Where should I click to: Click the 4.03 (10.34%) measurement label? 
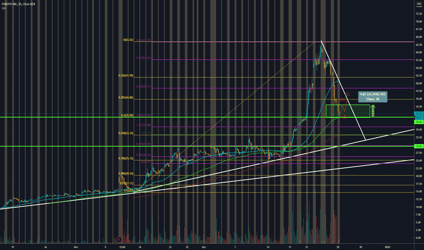[x=373, y=97]
